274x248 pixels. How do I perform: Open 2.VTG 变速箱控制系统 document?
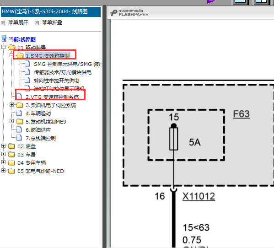(x=52, y=97)
